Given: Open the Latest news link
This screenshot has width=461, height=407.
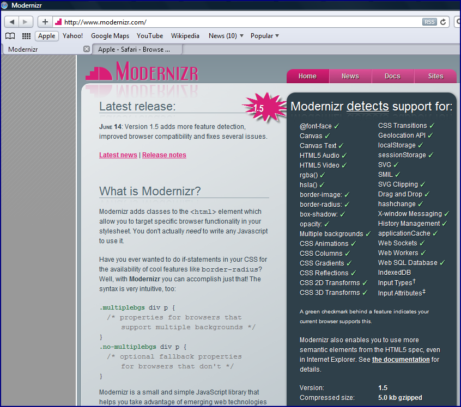Looking at the screenshot, I should [118, 155].
